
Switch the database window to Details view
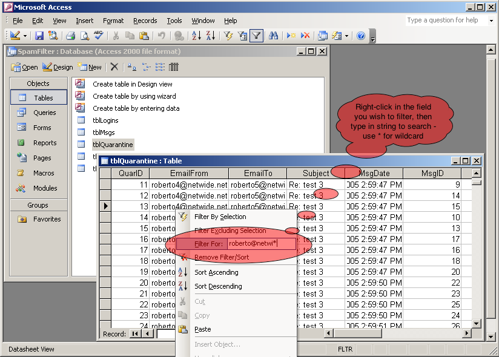(174, 67)
